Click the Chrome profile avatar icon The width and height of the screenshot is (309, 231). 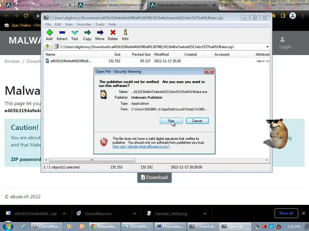[x=293, y=16]
